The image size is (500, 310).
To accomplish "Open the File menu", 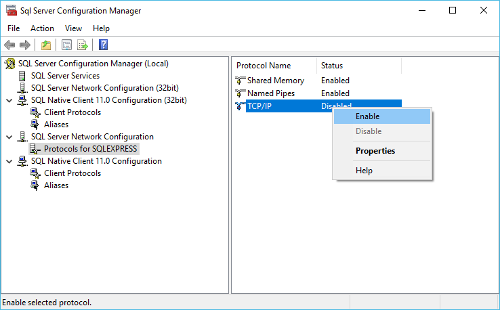I will tap(14, 28).
